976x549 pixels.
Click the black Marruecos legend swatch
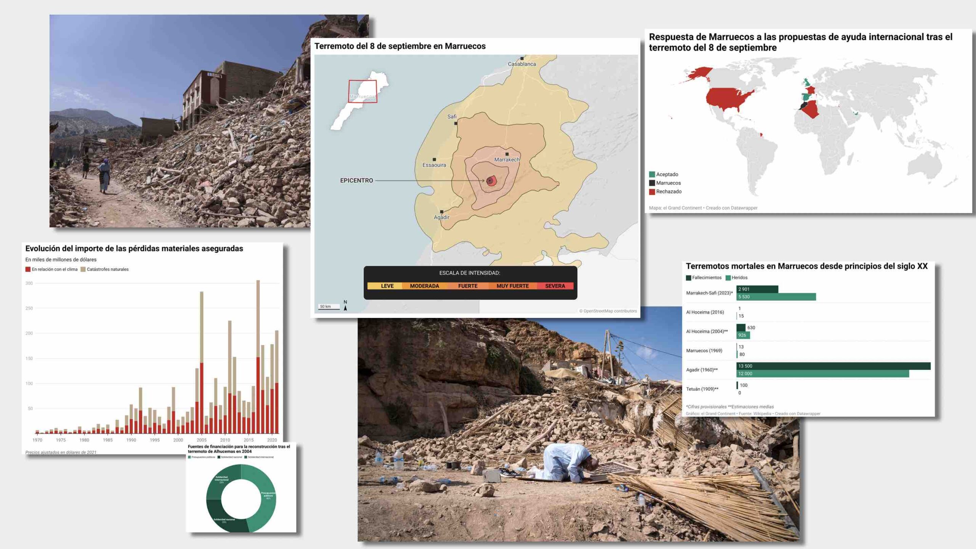click(x=652, y=183)
